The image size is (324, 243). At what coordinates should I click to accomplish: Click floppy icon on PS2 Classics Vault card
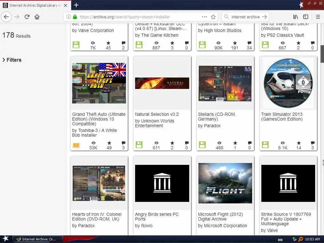(x=265, y=45)
